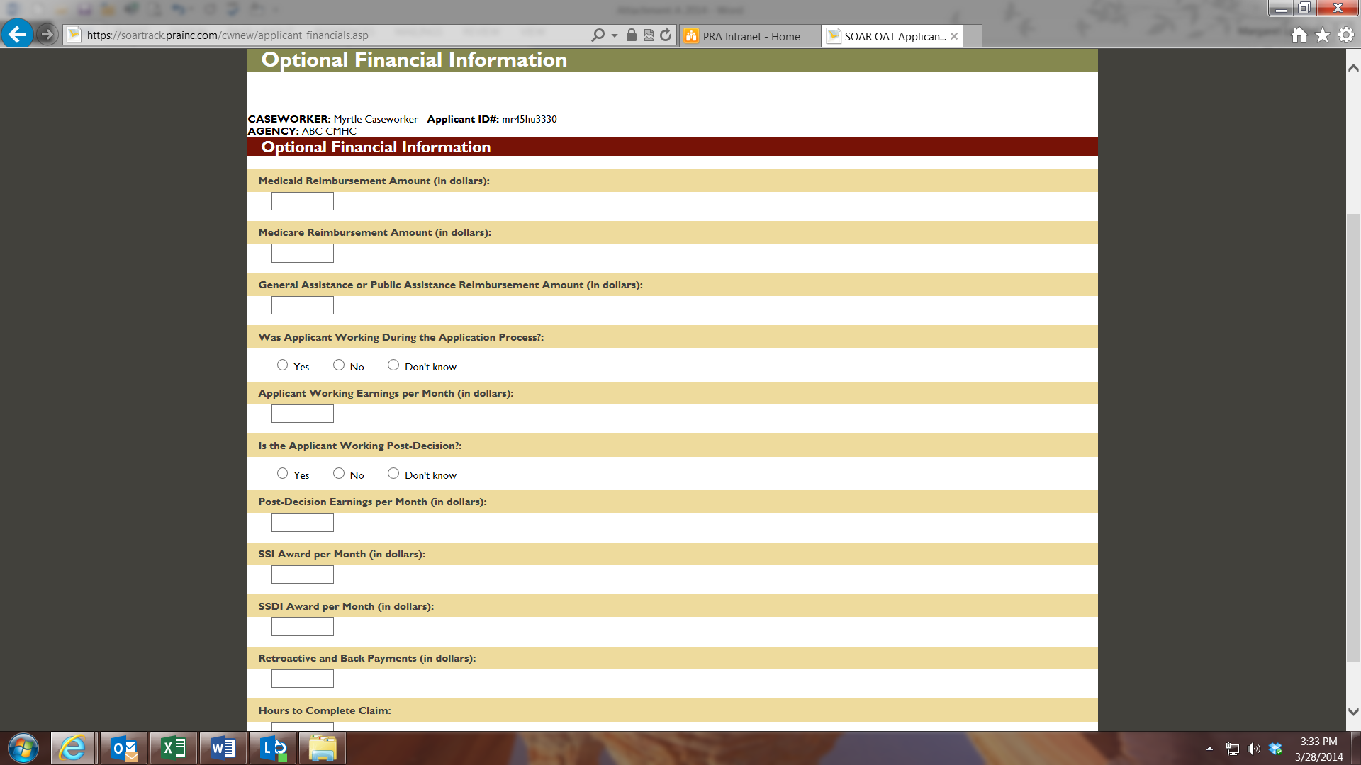This screenshot has height=765, width=1361.
Task: Open Favorites star icon
Action: click(1323, 35)
